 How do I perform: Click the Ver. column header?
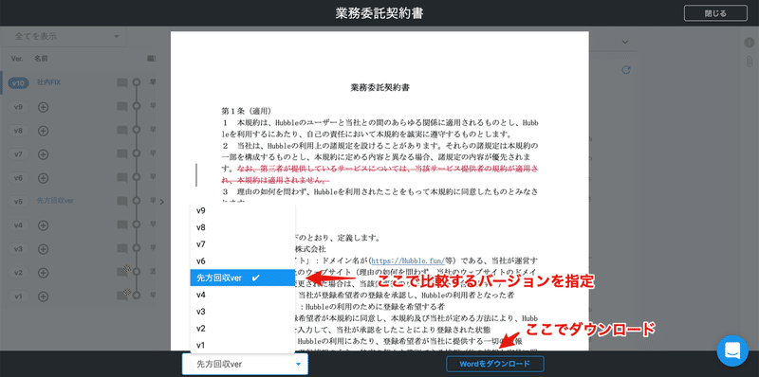click(x=17, y=59)
